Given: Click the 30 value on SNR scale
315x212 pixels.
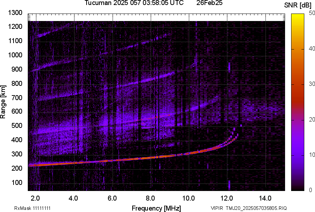Looking at the screenshot, I should pos(312,84).
